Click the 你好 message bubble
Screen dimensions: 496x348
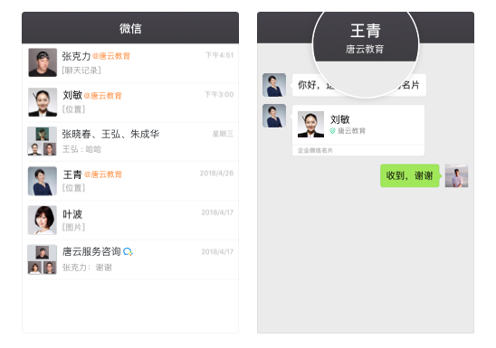click(359, 85)
